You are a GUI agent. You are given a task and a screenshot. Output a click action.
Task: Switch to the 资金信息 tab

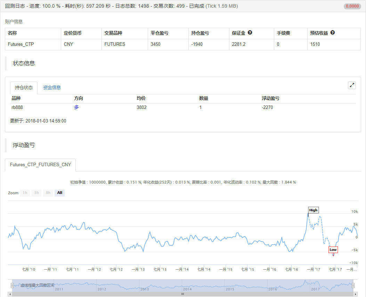coord(52,87)
